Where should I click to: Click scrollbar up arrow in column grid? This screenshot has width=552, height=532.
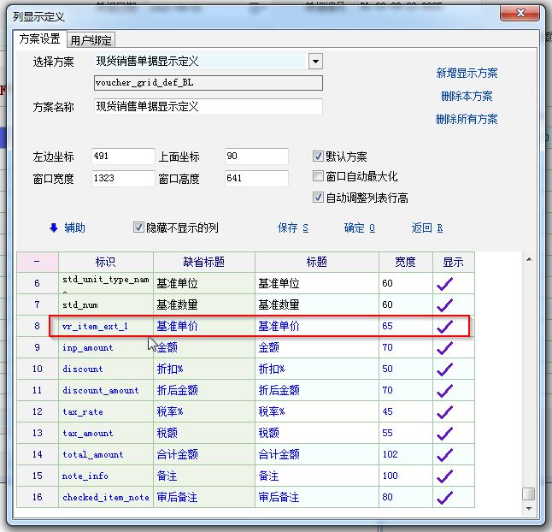click(529, 259)
